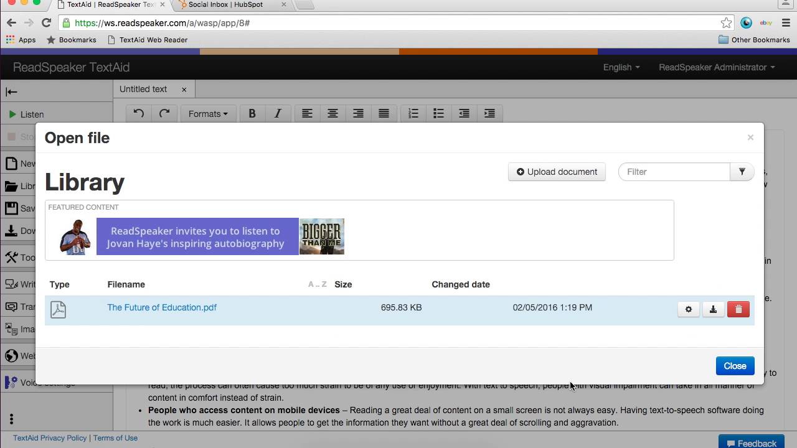Select the Untitled text document tab
The image size is (797, 448).
coord(143,89)
